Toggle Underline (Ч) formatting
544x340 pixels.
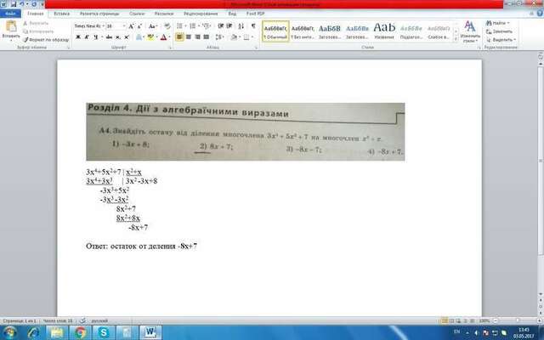[x=95, y=37]
